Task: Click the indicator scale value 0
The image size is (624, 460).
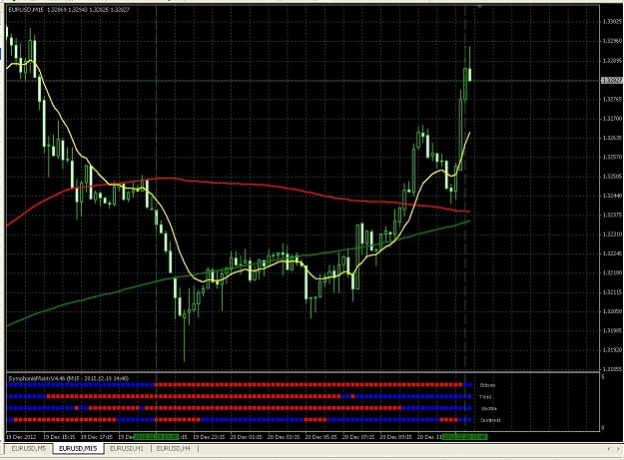Action: (603, 428)
